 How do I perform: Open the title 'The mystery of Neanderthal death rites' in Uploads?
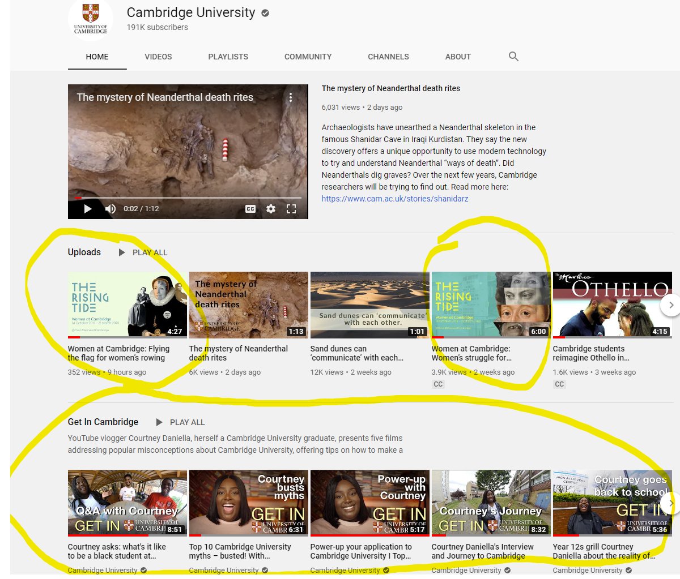(239, 353)
